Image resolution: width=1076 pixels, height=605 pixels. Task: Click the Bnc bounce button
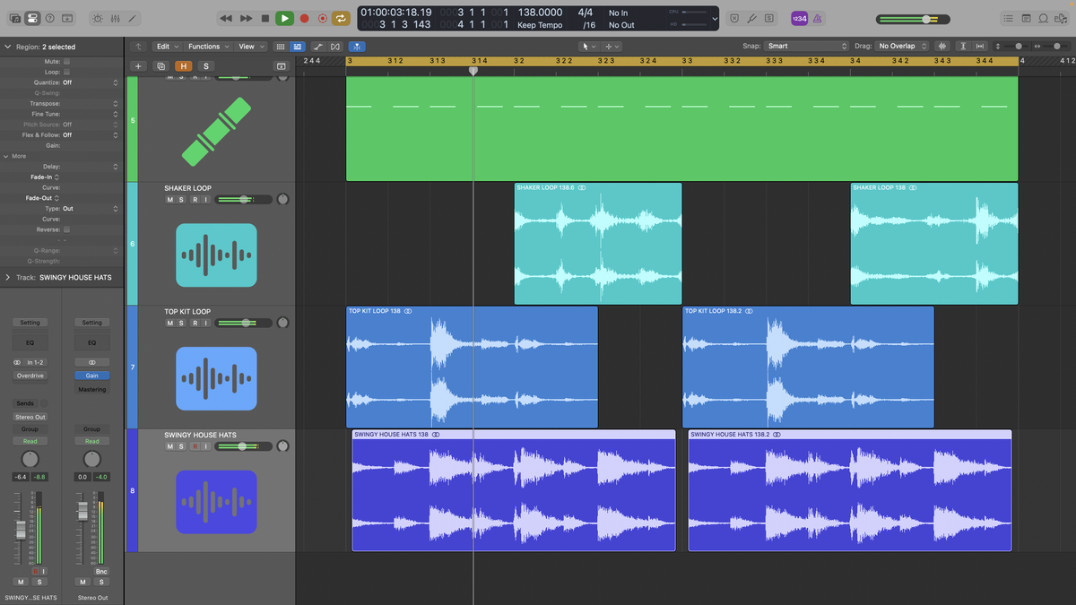[101, 571]
